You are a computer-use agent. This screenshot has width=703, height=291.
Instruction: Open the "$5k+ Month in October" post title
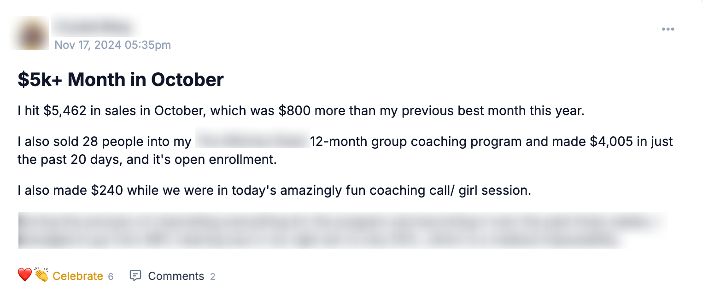(x=121, y=80)
